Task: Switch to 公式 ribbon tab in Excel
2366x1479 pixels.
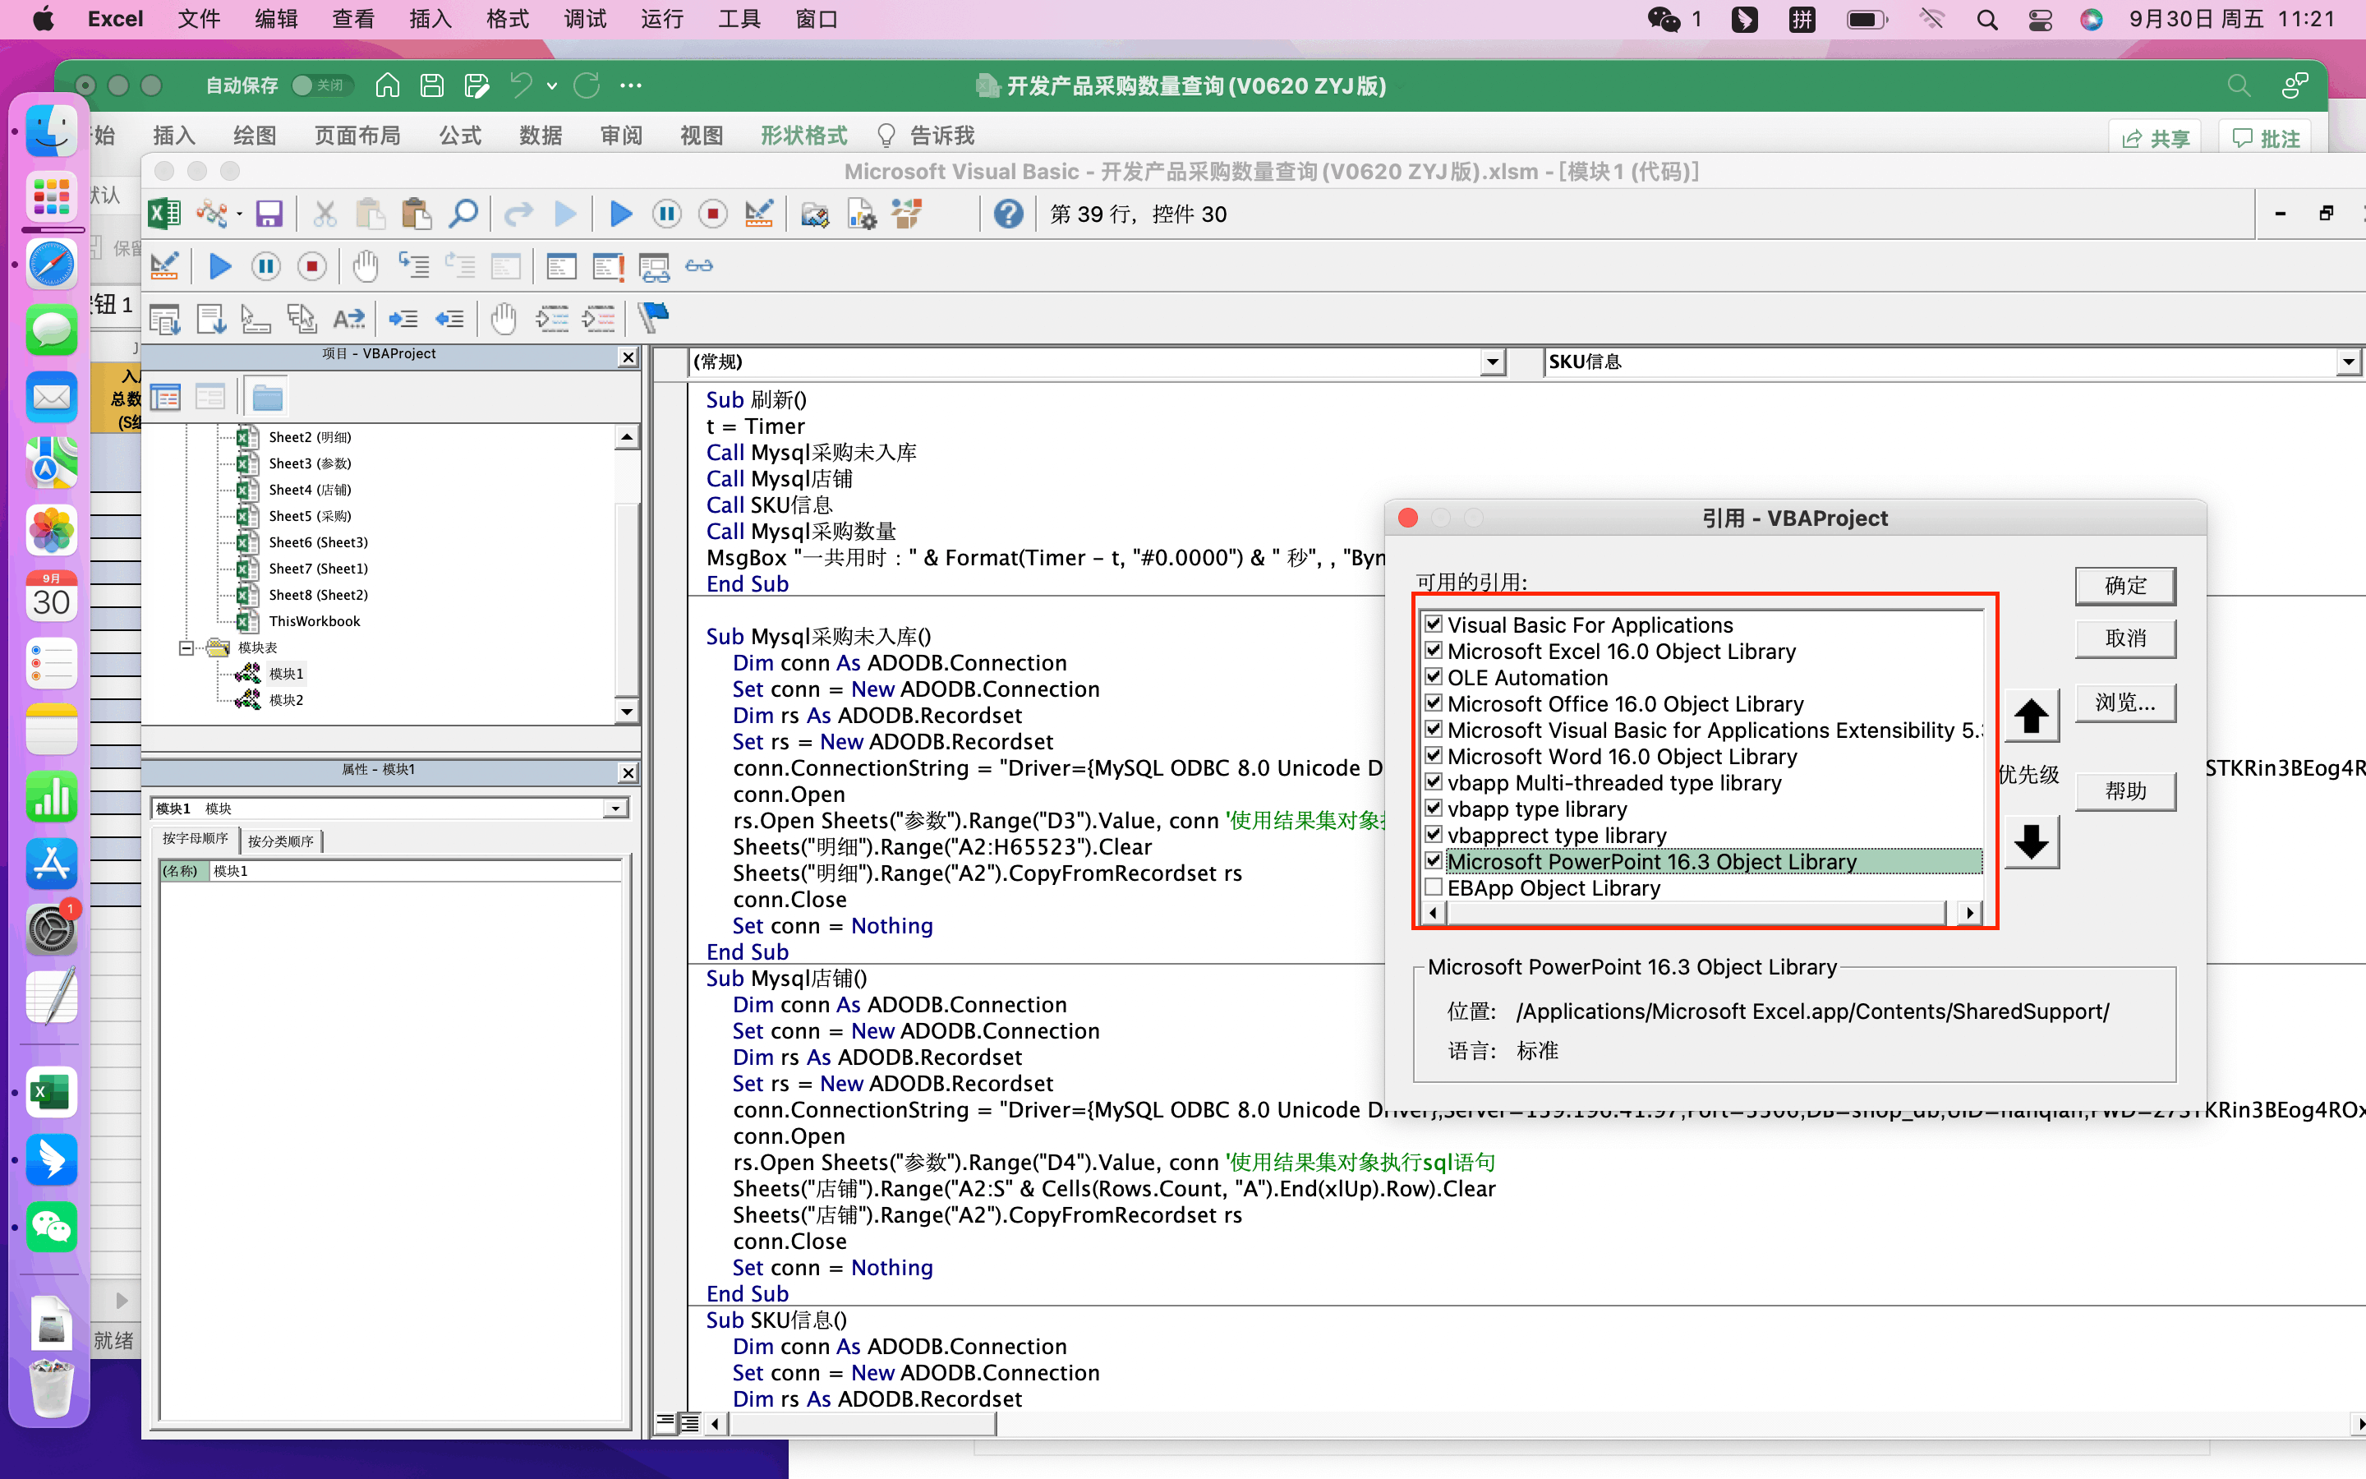Action: click(459, 136)
